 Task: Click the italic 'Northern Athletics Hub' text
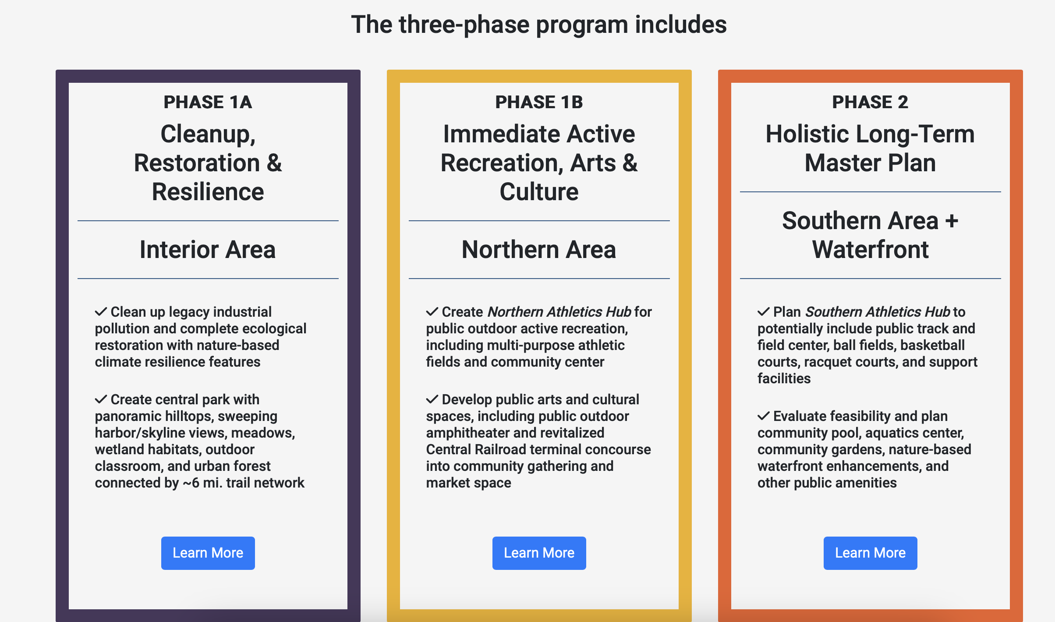pyautogui.click(x=559, y=312)
